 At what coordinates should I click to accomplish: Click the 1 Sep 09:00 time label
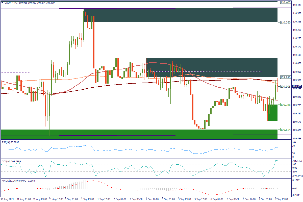88,199
